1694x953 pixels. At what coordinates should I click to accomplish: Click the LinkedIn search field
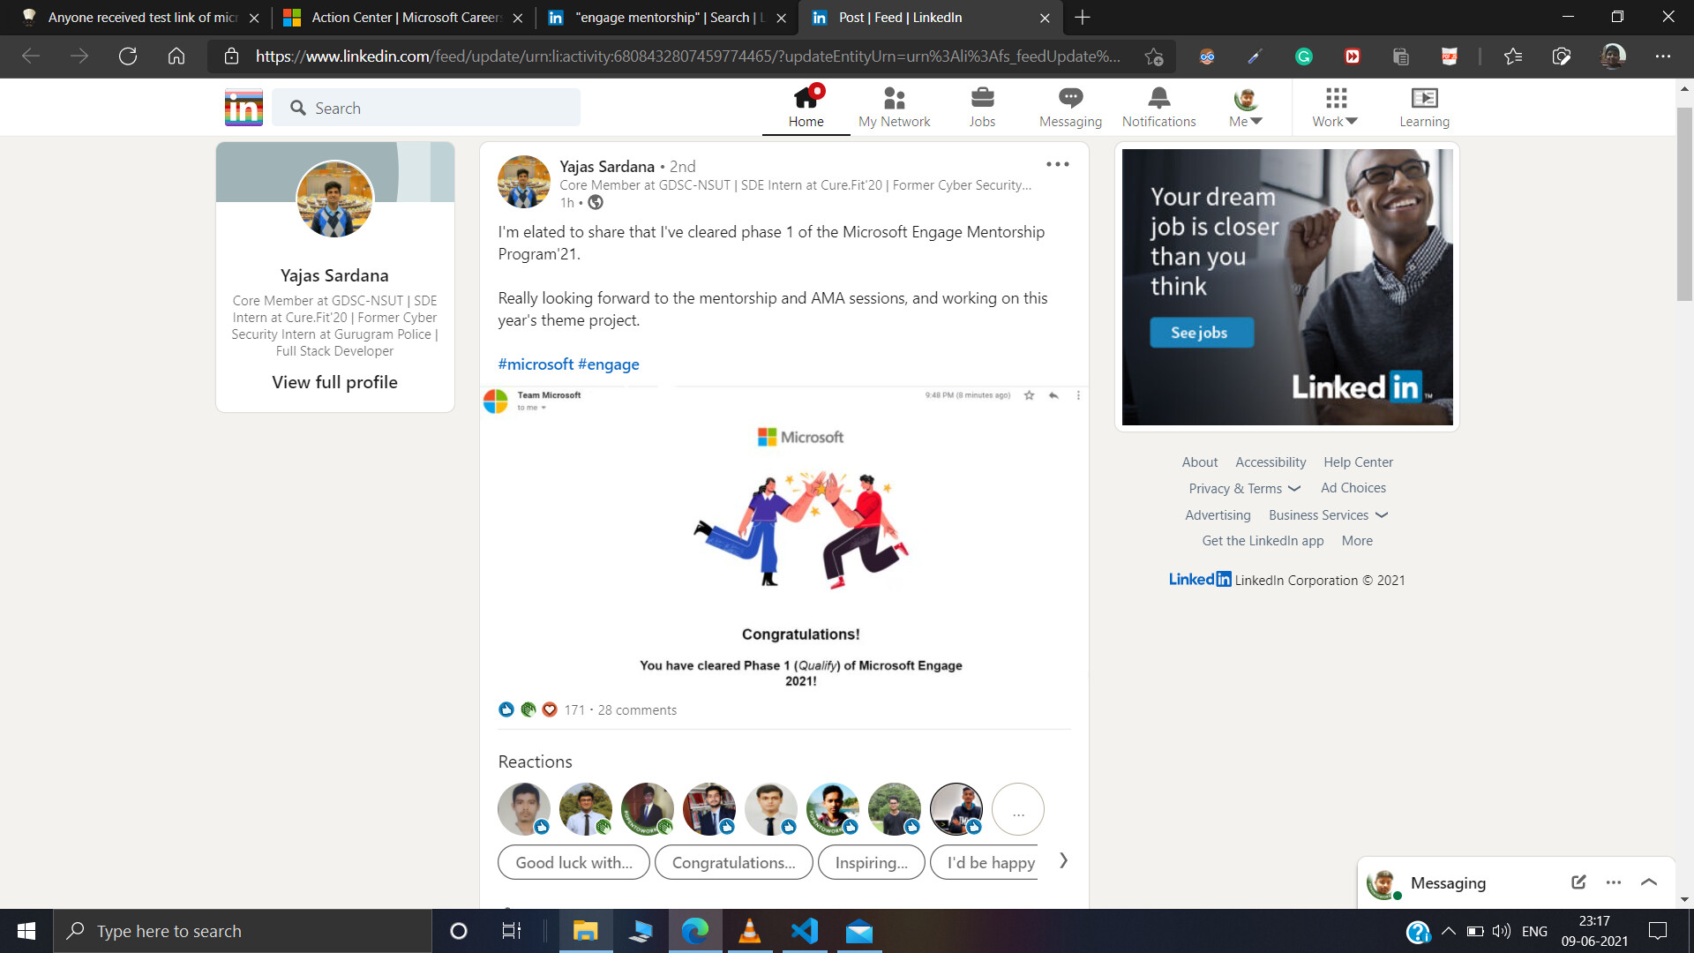426,108
